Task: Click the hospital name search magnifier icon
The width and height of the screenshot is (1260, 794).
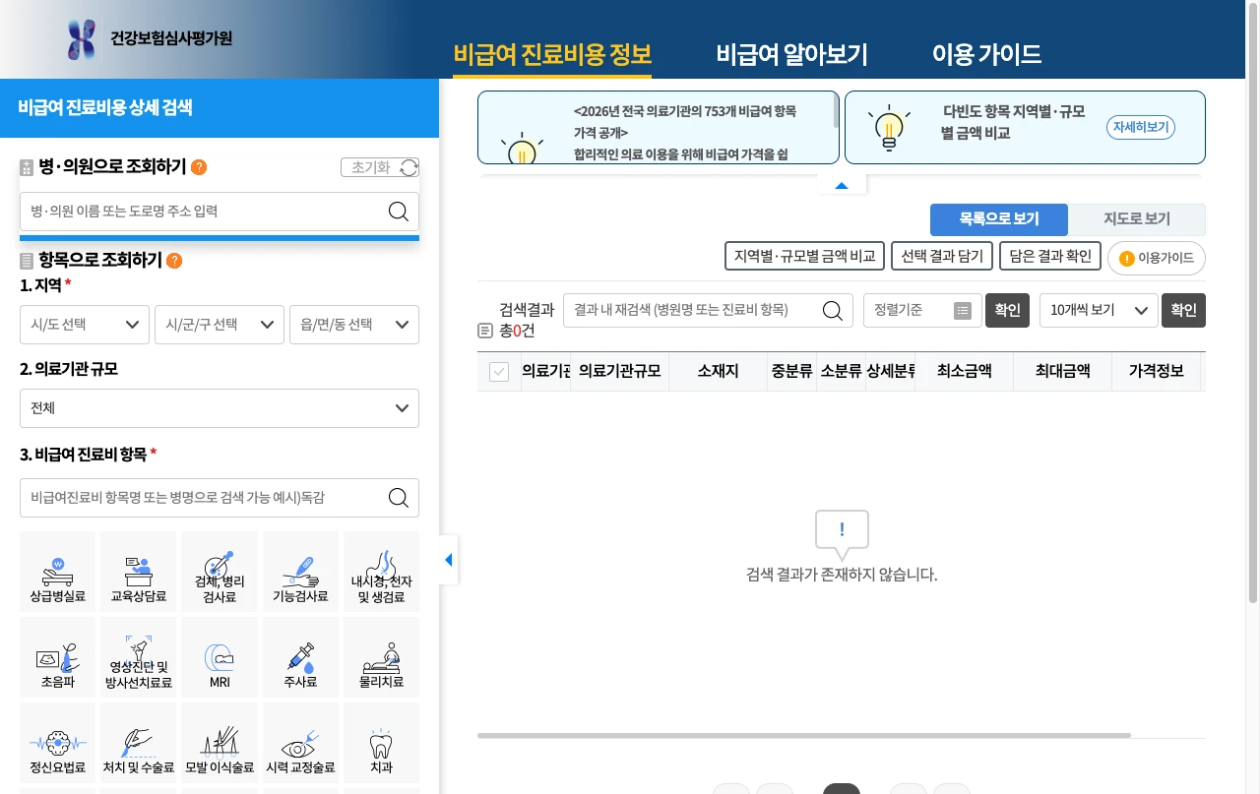Action: click(399, 212)
